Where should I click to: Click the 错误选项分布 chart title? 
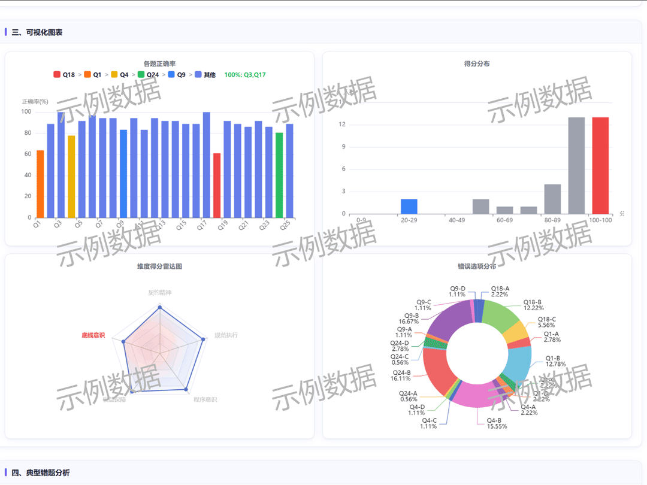[477, 266]
